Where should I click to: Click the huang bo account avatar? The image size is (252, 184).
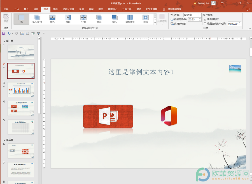coord(213,3)
